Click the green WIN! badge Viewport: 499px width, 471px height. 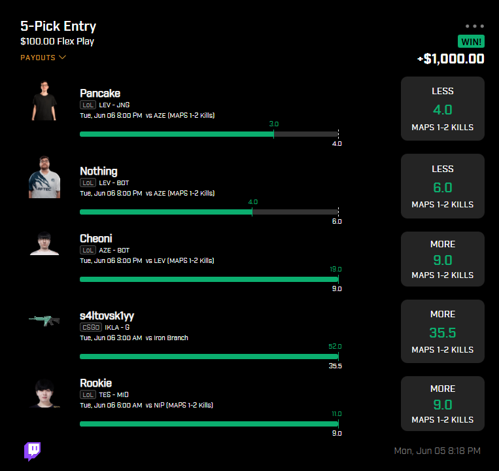[x=471, y=42]
